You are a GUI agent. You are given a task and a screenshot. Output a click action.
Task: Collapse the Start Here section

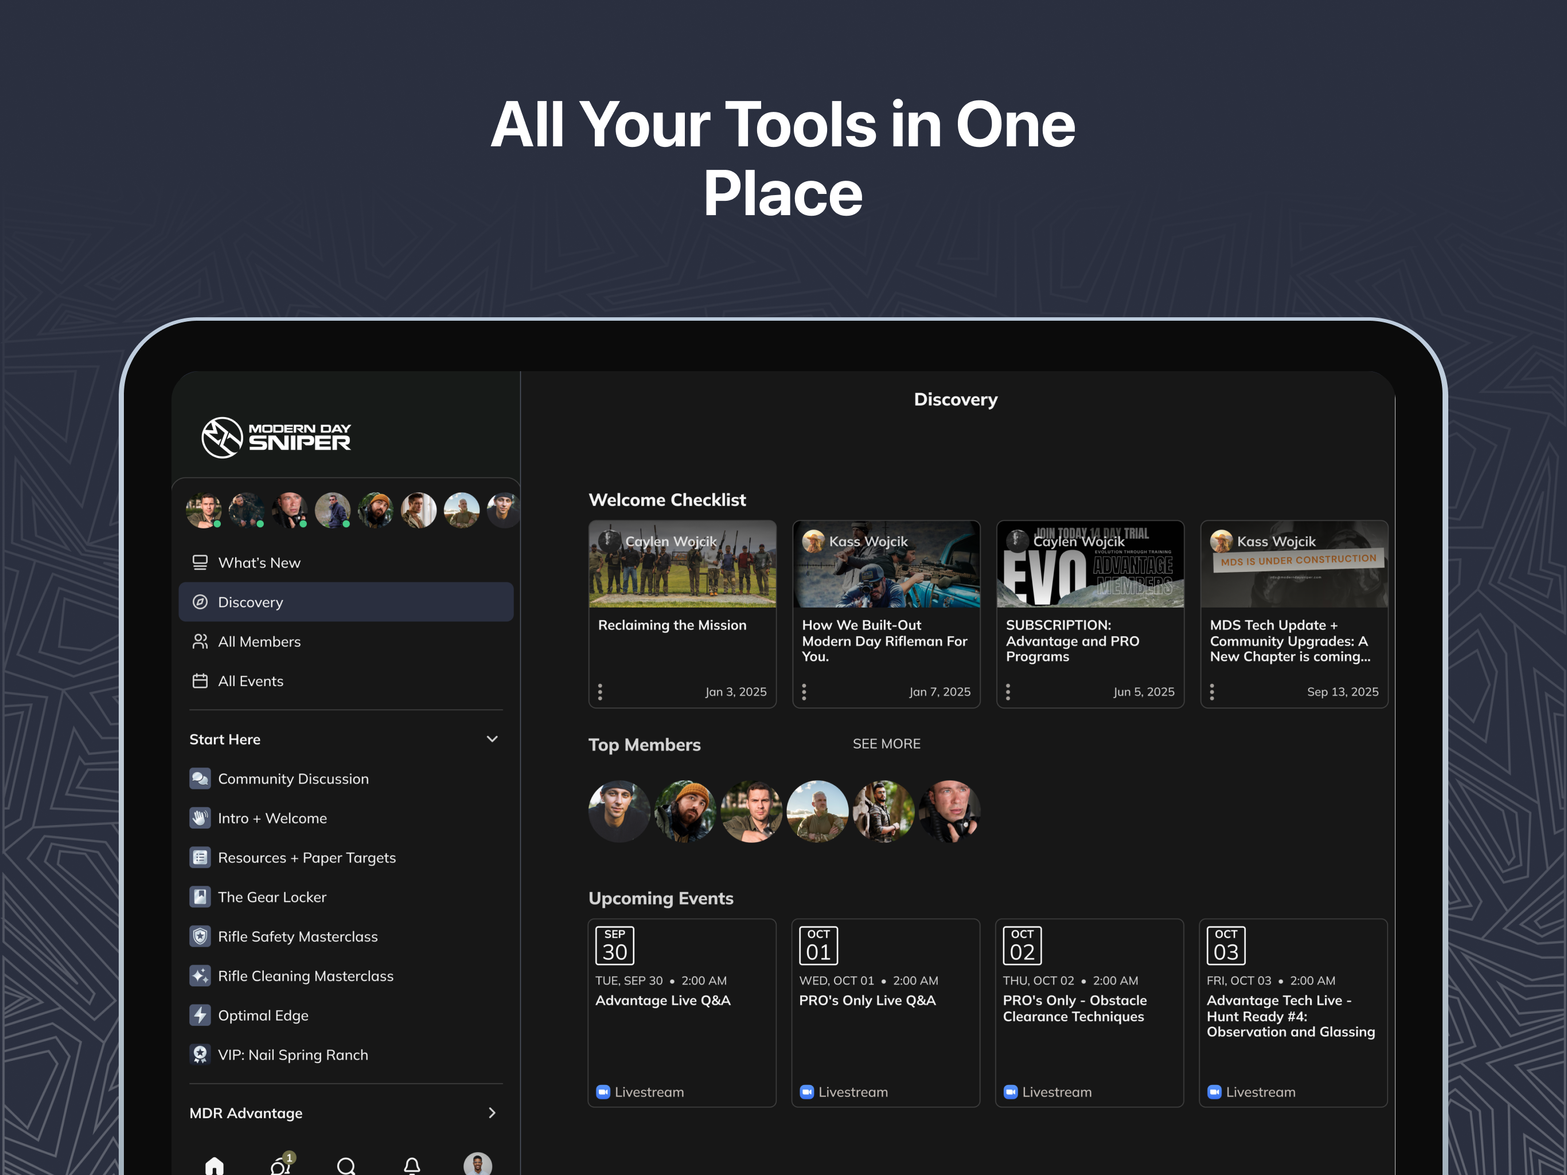pos(492,739)
